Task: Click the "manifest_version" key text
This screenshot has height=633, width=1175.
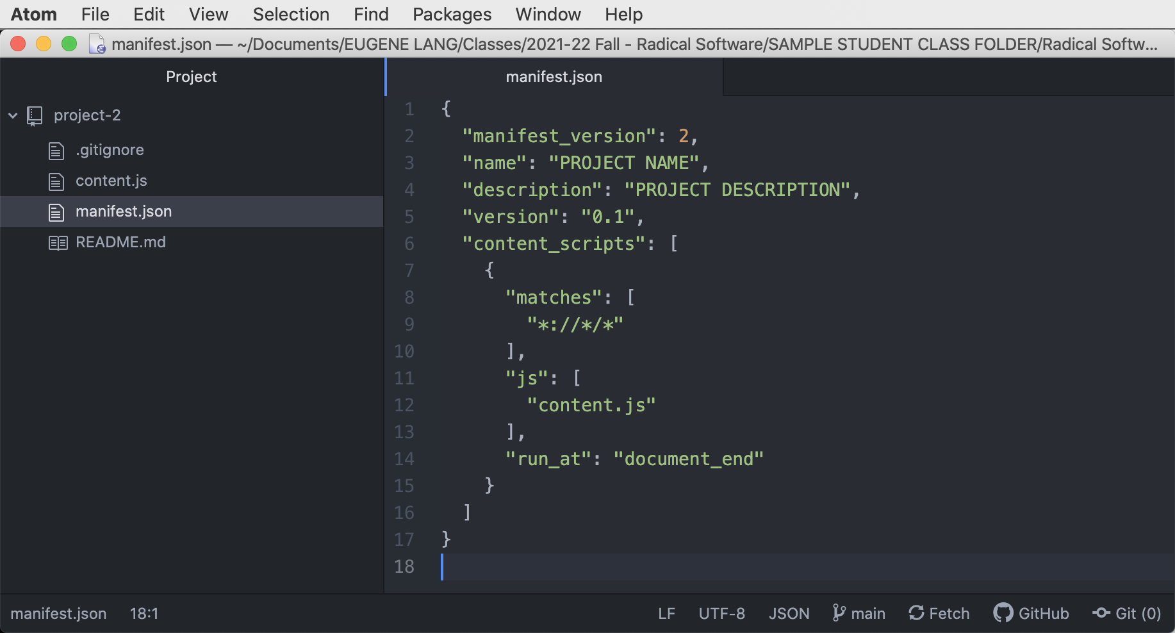Action: [x=559, y=136]
